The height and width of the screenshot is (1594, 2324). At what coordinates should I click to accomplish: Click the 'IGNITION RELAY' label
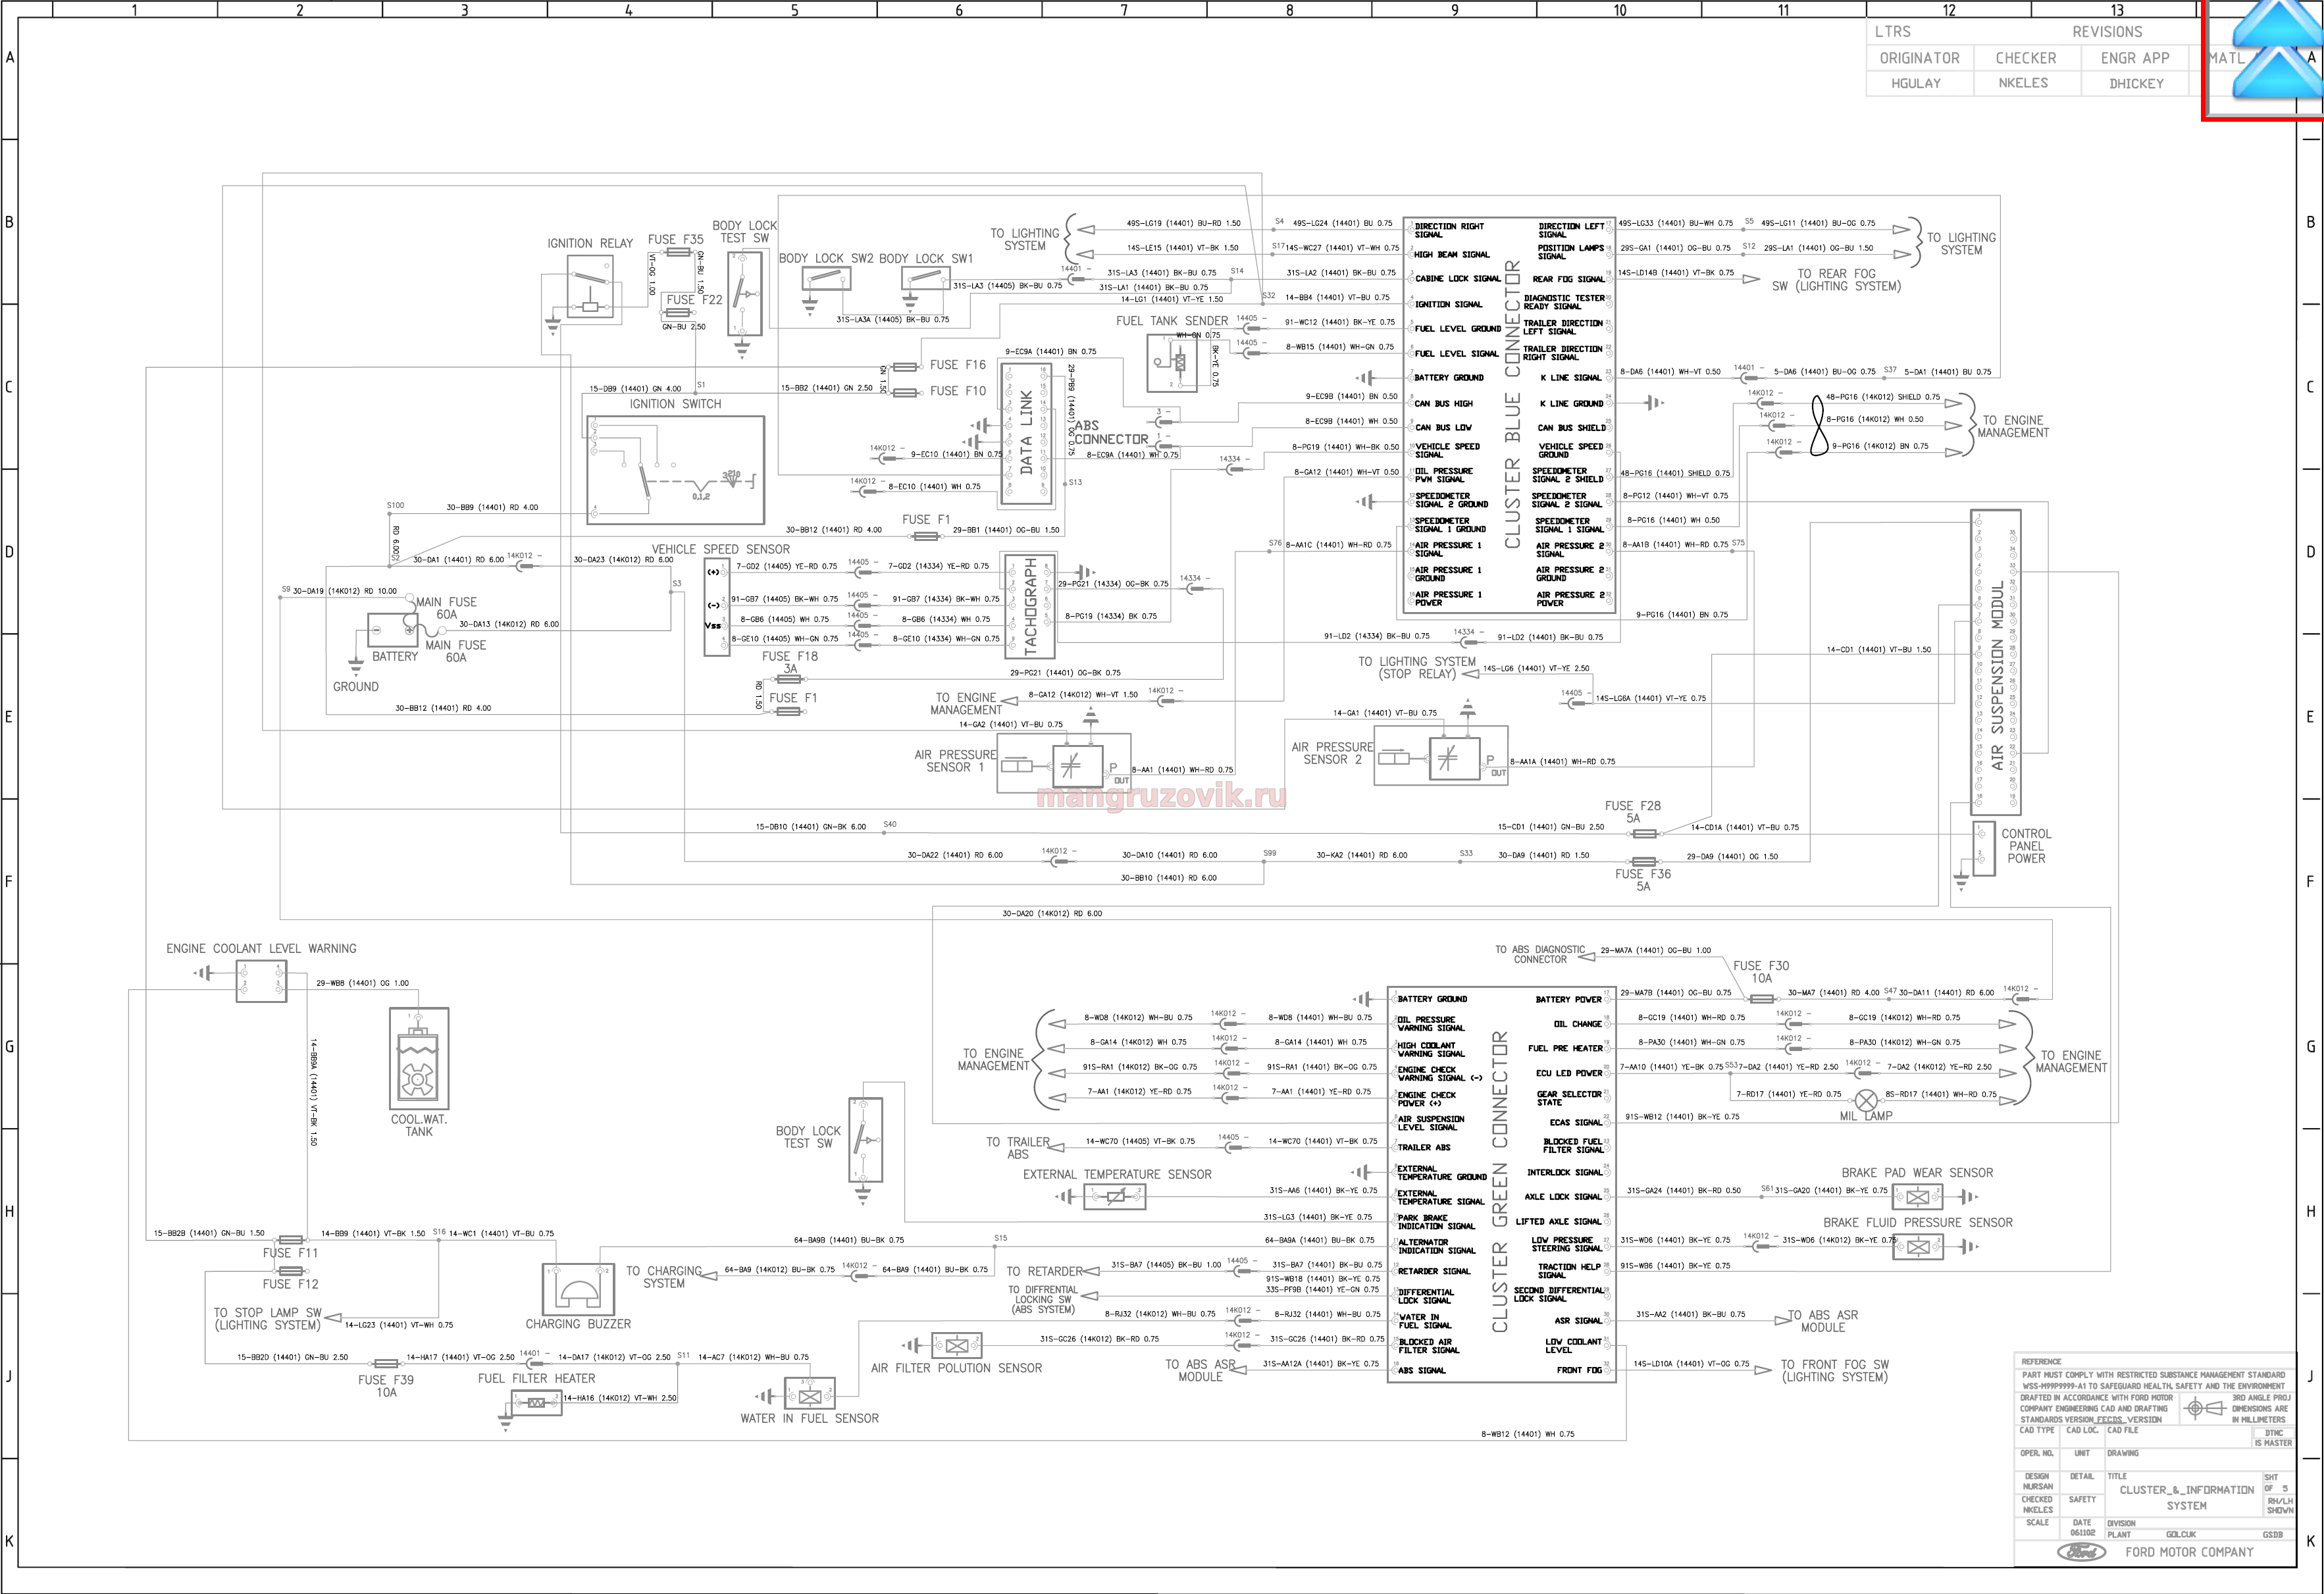pos(590,243)
